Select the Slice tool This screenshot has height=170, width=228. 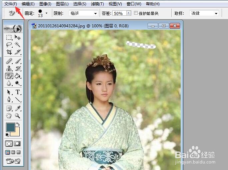pos(17,52)
